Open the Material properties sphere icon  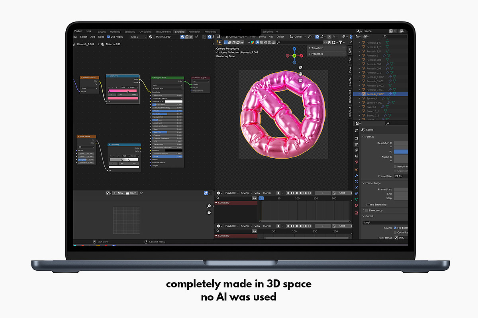(x=356, y=206)
